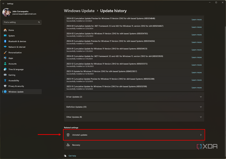Open the Home settings page
This screenshot has width=226, height=159.
11,30
